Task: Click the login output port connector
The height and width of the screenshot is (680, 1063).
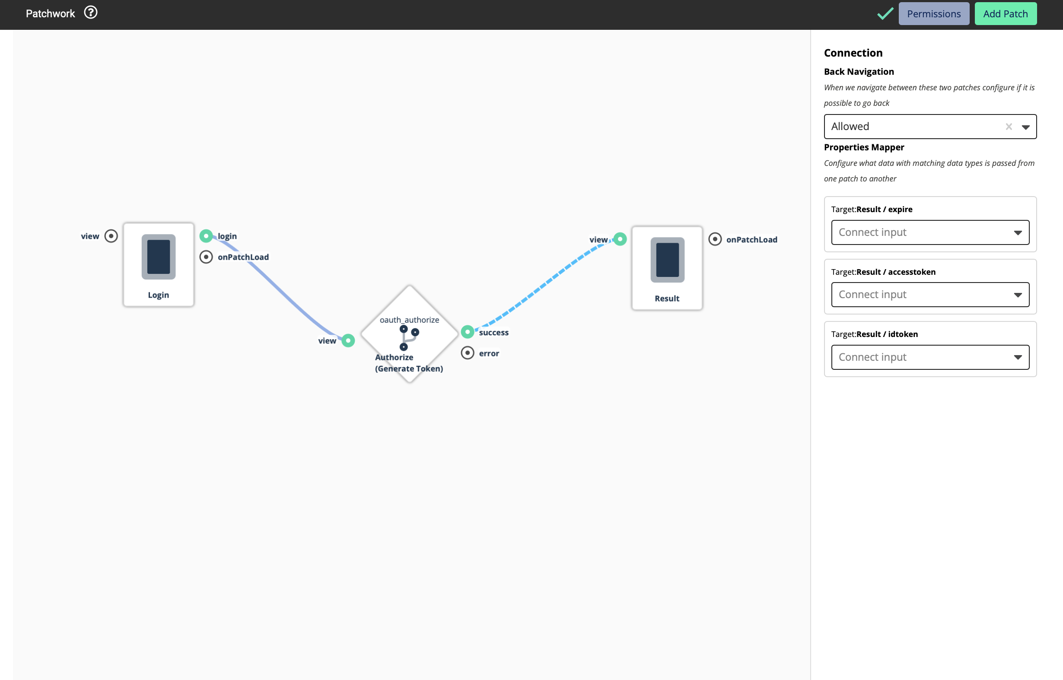Action: pyautogui.click(x=206, y=235)
